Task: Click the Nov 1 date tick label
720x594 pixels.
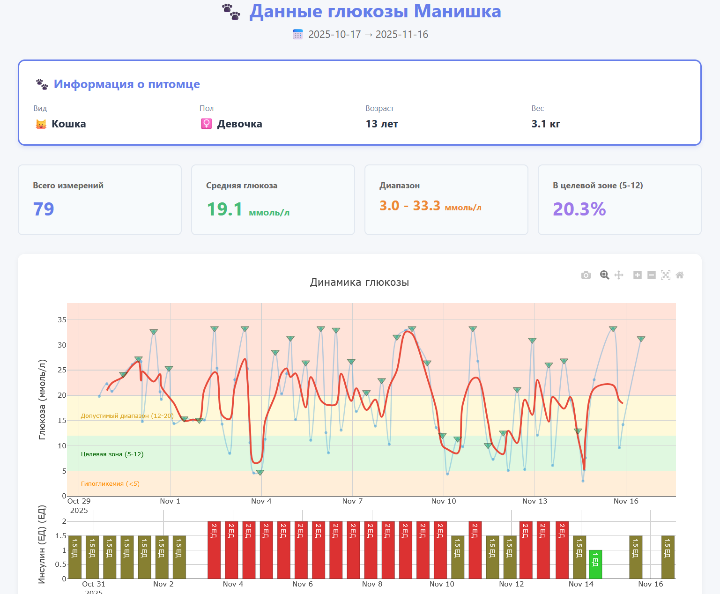Action: (x=170, y=501)
